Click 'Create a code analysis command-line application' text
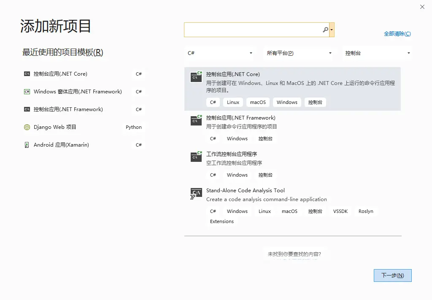 pos(267,199)
